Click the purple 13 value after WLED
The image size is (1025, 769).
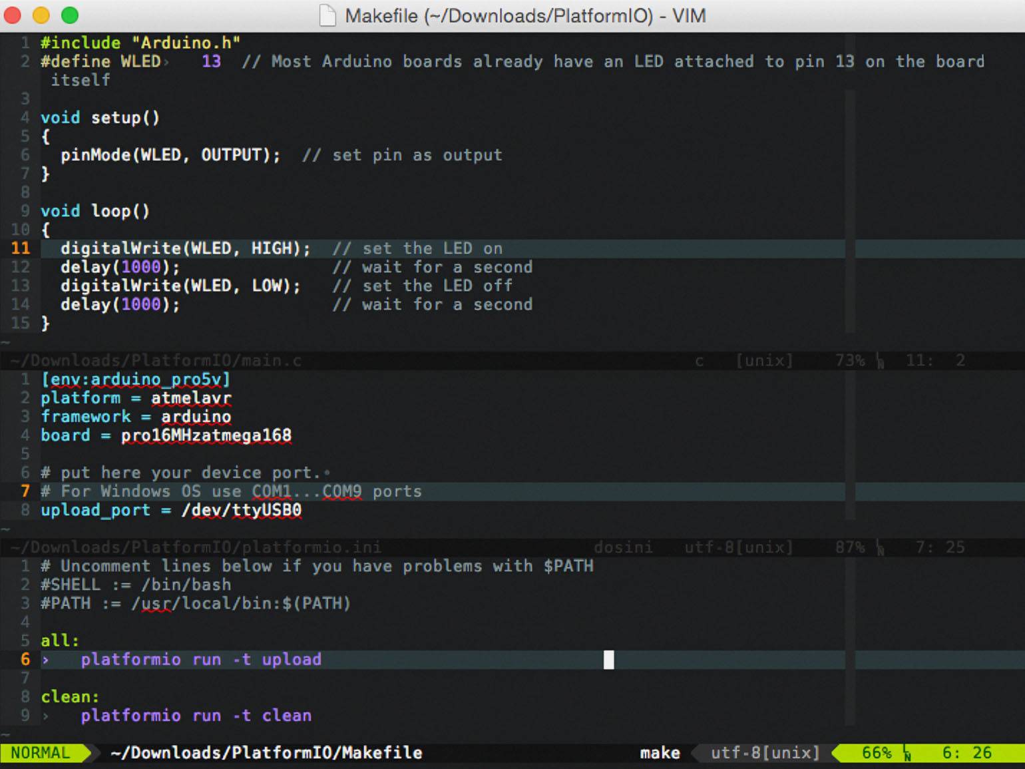click(x=211, y=61)
